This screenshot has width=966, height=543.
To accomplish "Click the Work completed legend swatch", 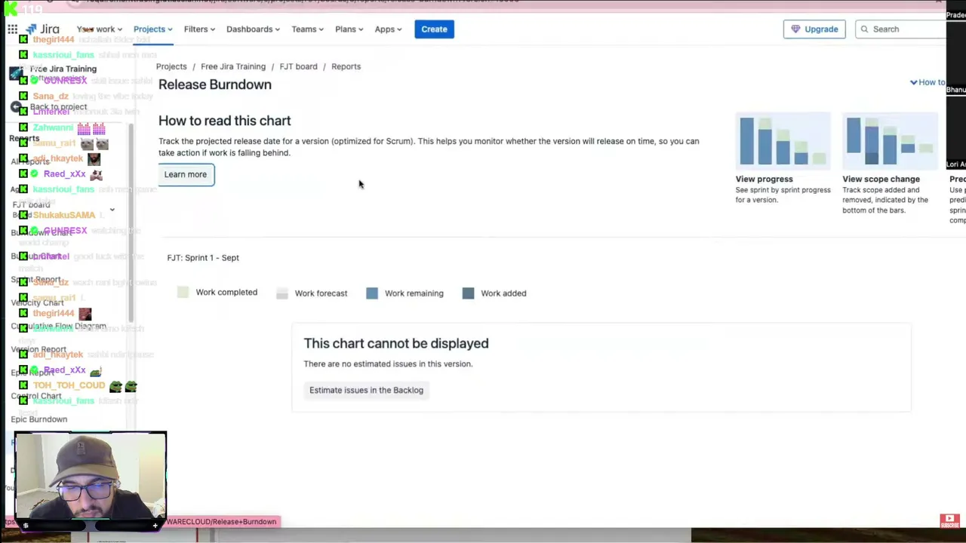I will coord(183,293).
